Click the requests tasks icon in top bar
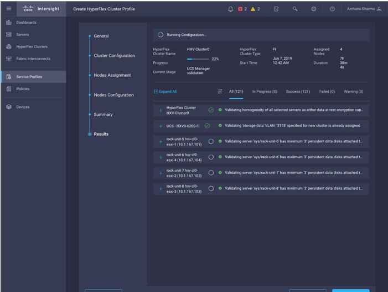The width and height of the screenshot is (388, 292). pyautogui.click(x=277, y=9)
